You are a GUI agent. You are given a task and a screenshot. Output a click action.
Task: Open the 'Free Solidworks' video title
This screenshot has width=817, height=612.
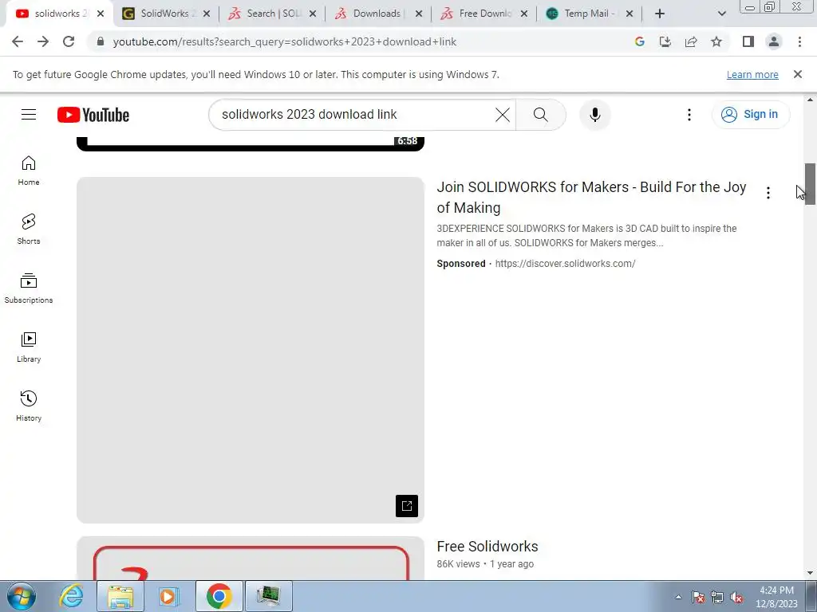(487, 547)
